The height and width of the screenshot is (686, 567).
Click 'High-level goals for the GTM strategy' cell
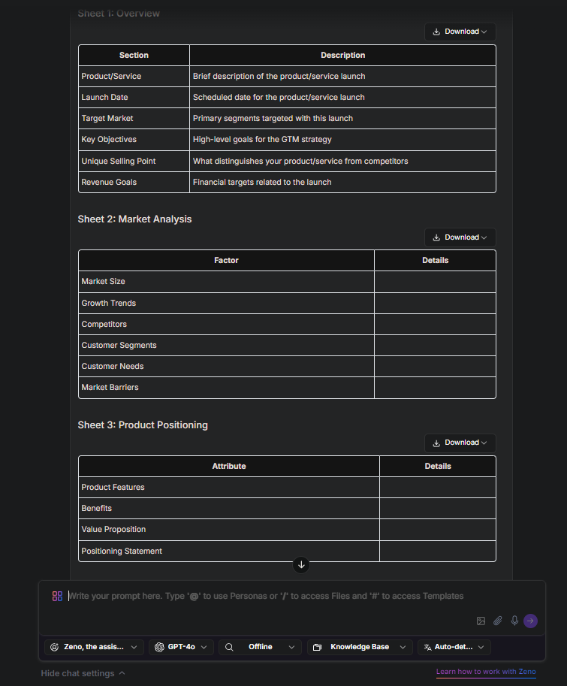(x=342, y=140)
